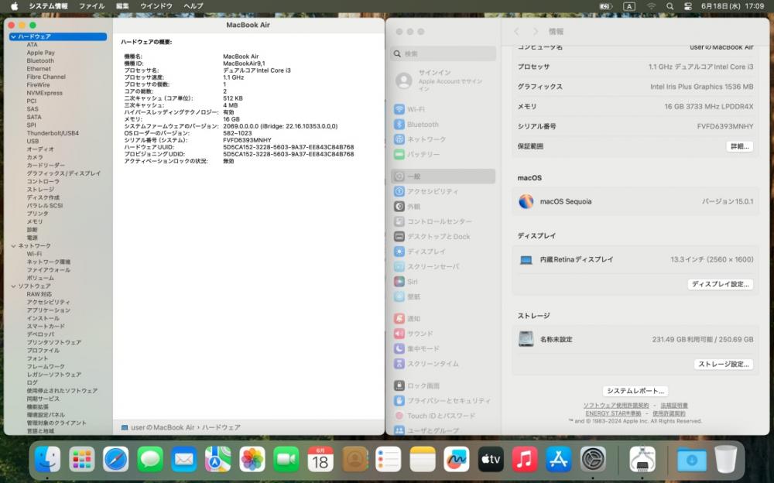
Task: Select NVMExpress in hardware tree
Action: click(44, 93)
